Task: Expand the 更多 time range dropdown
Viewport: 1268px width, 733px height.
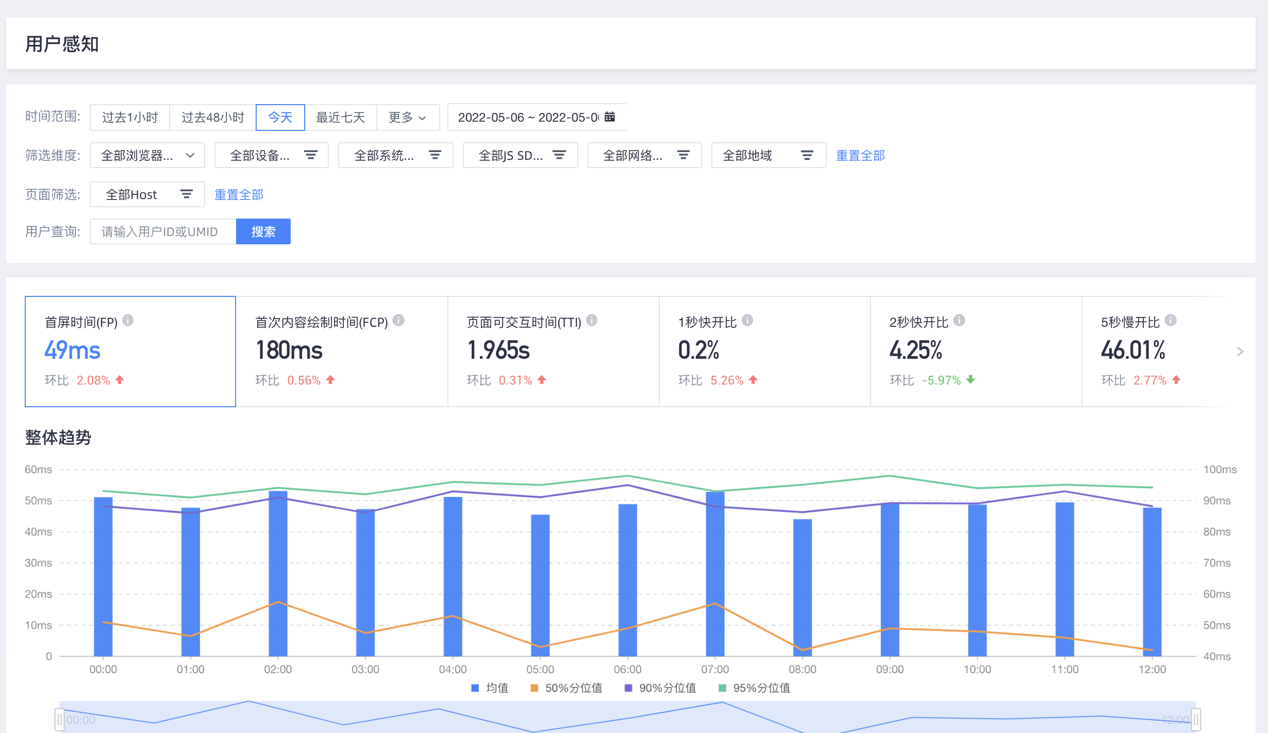Action: [x=408, y=117]
